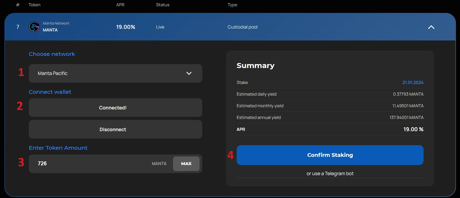Disconnect the wallet

pyautogui.click(x=115, y=129)
